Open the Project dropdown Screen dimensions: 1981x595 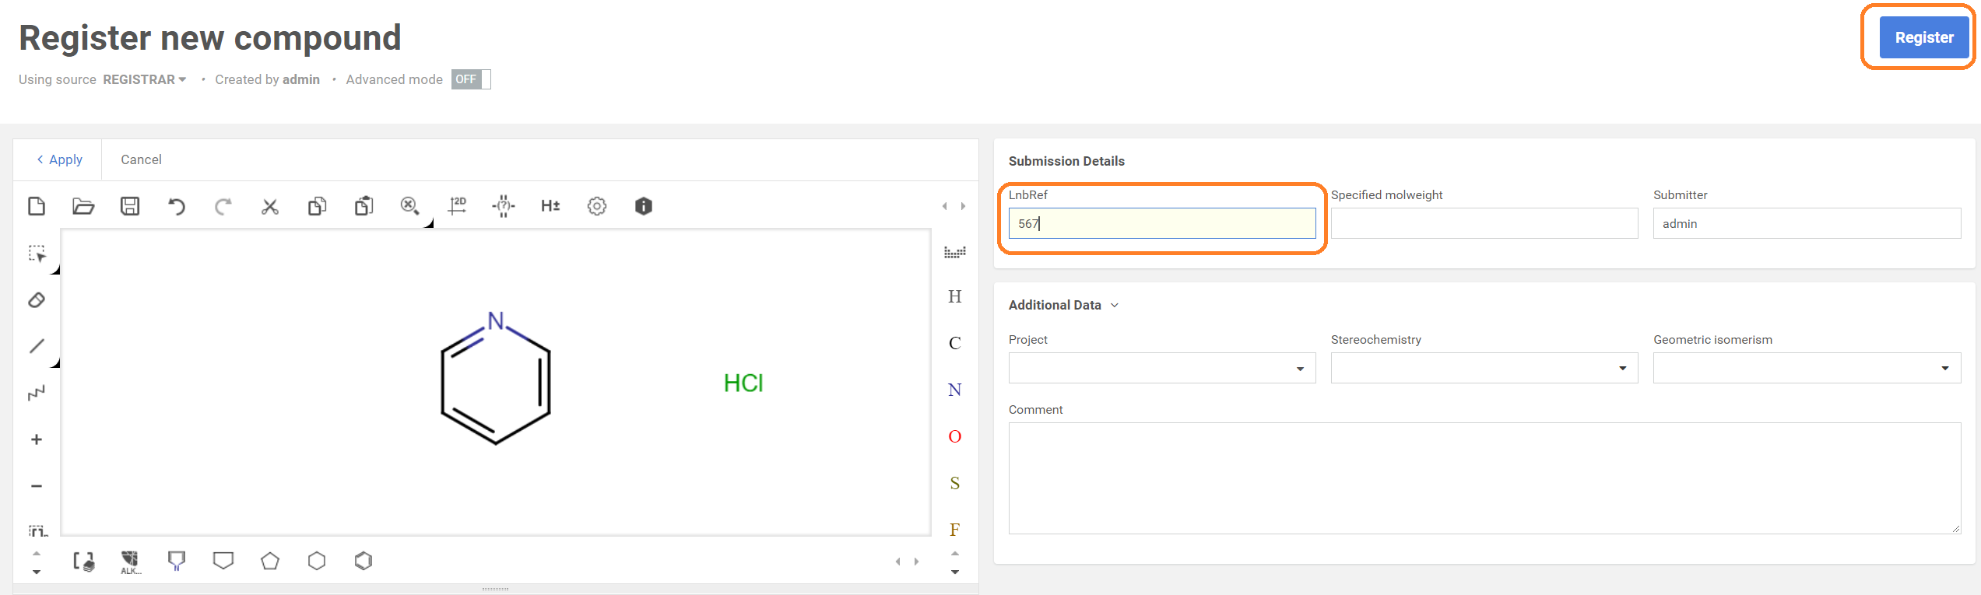click(x=1161, y=368)
